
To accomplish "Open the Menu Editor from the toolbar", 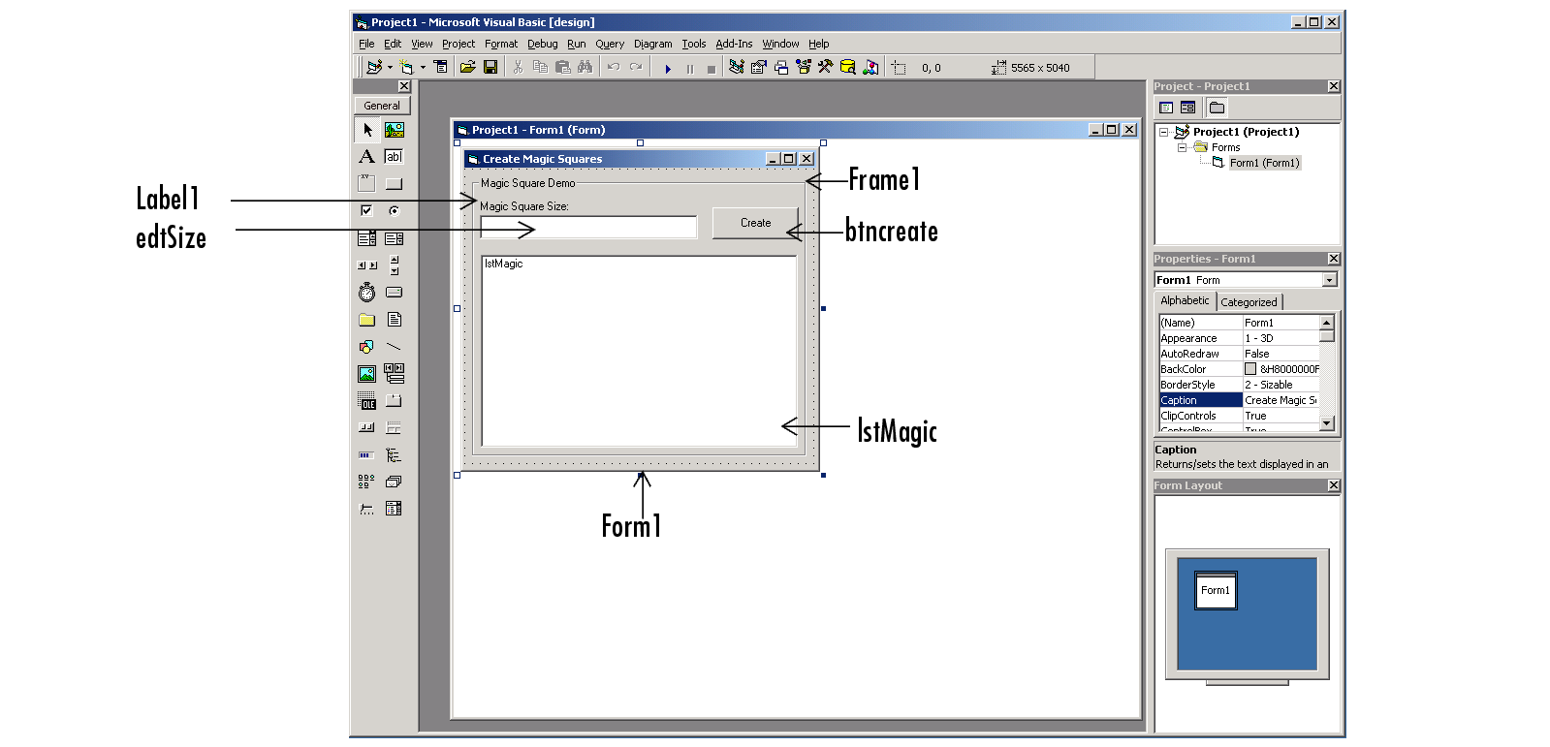I will [441, 67].
